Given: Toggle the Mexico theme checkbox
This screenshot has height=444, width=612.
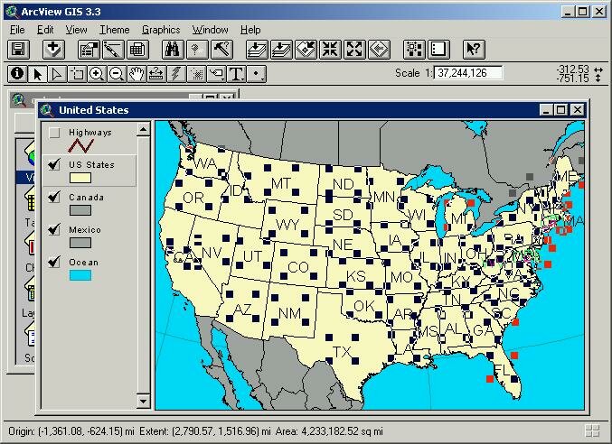Looking at the screenshot, I should (54, 230).
